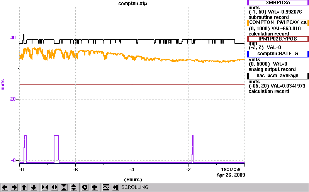Click the -2 x-axis tick label
This screenshot has width=309, height=192.
click(188, 169)
